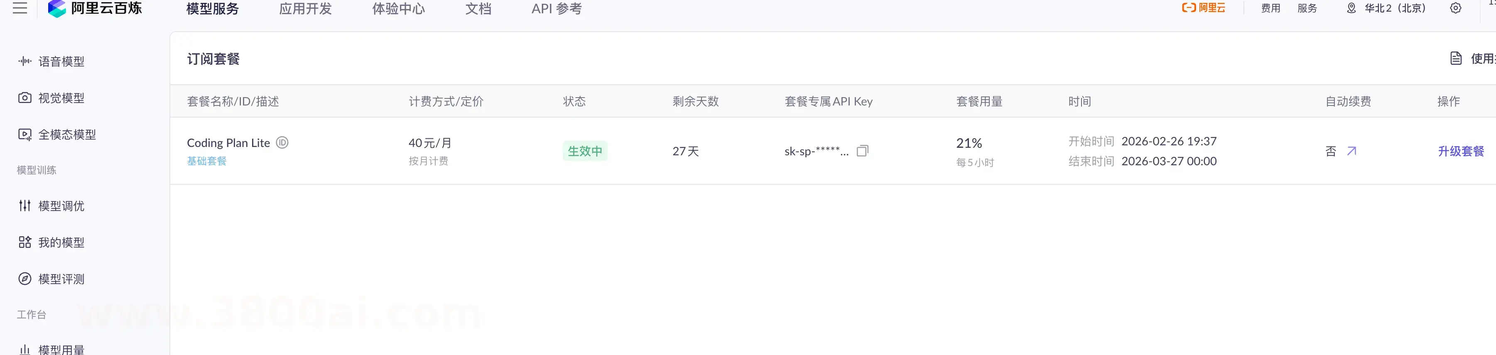Click the 基础套餐 link

207,161
